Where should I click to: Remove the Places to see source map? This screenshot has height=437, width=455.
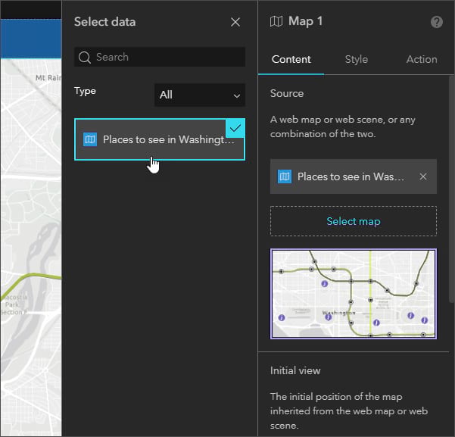click(x=423, y=176)
